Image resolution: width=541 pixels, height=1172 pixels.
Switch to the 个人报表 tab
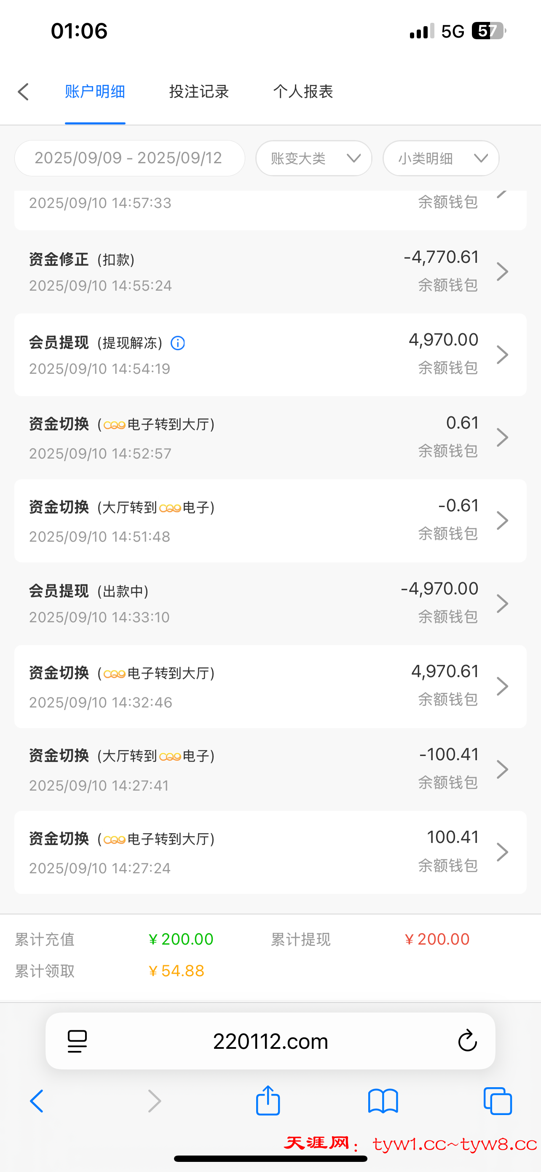click(303, 92)
